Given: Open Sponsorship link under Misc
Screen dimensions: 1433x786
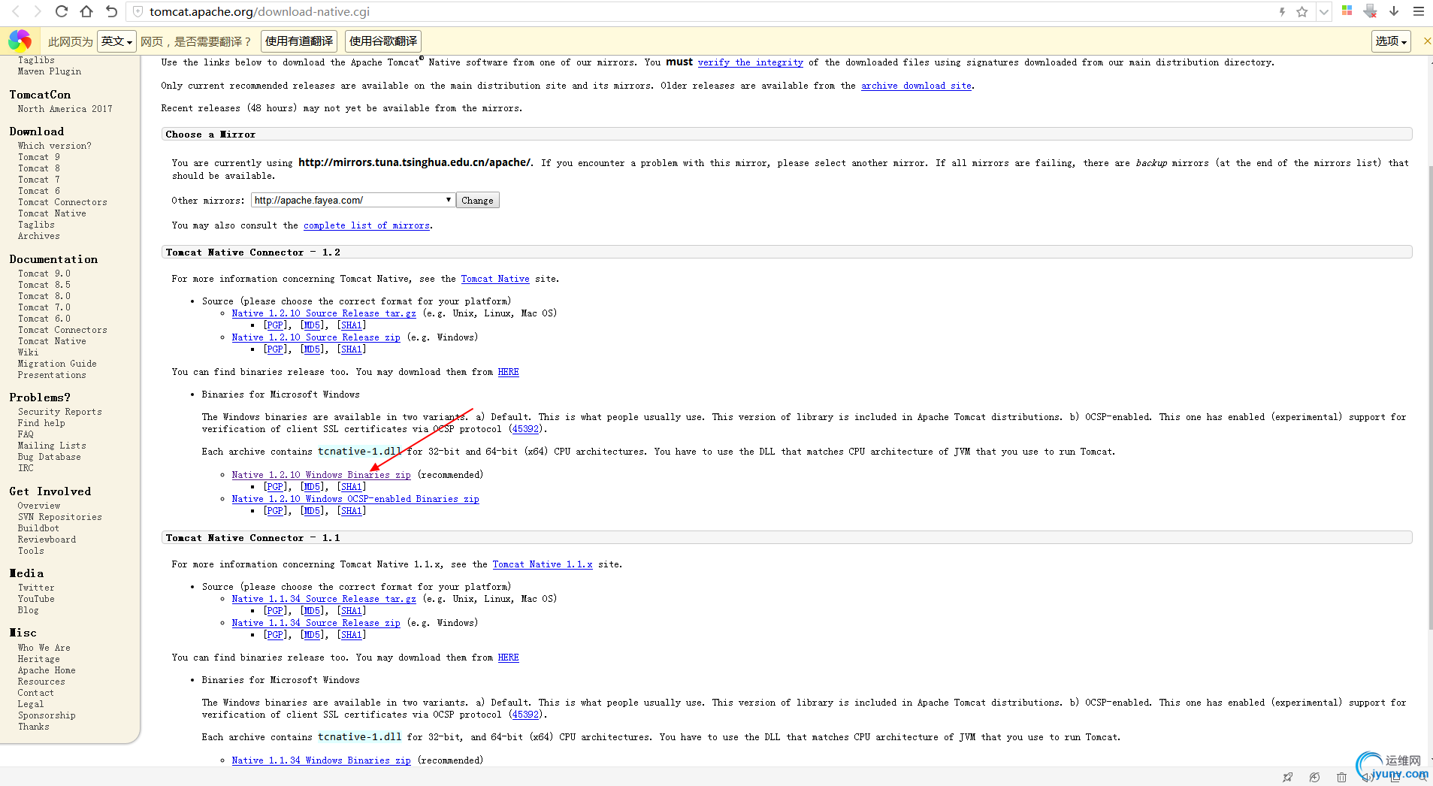Looking at the screenshot, I should 47,715.
